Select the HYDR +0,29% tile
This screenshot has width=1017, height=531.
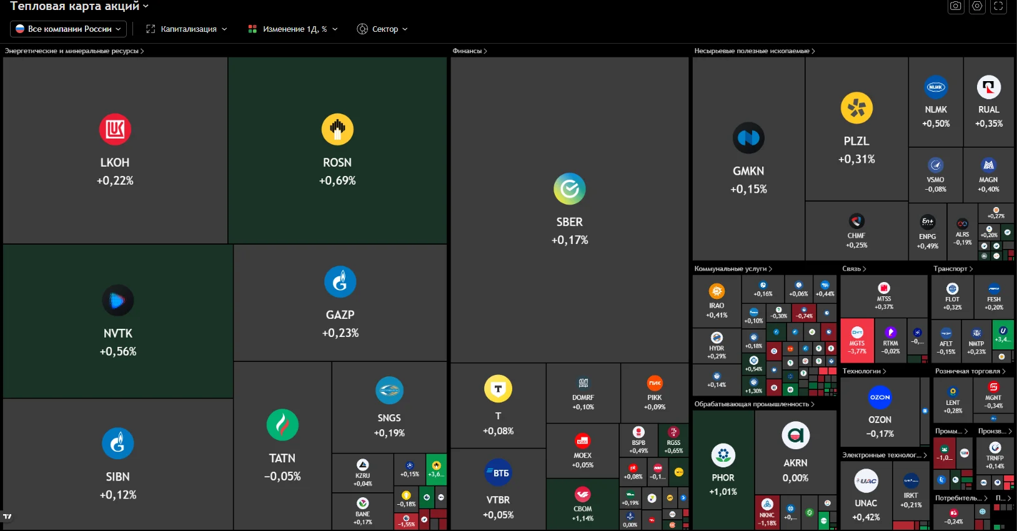tap(717, 346)
